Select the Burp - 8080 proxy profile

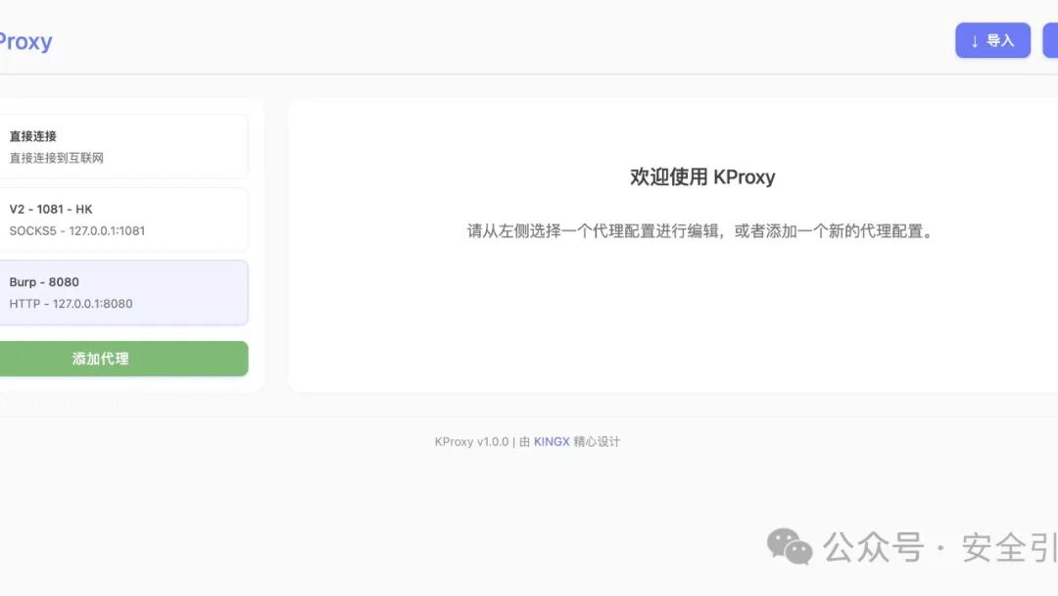(123, 292)
